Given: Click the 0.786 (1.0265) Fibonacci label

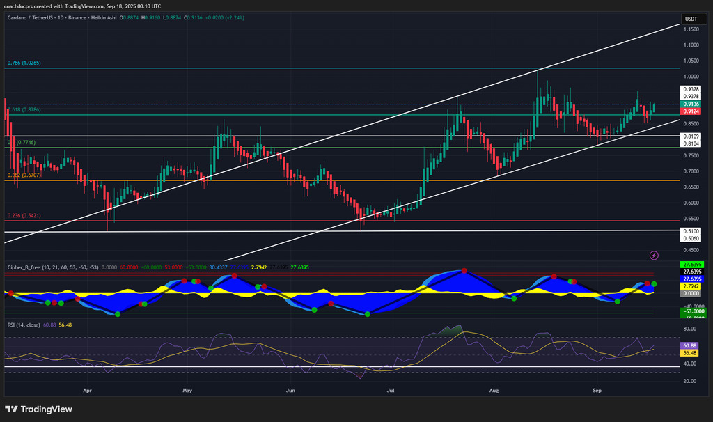Looking at the screenshot, I should tap(24, 63).
